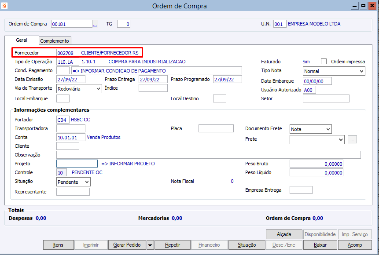Click the Prazo Programado date field
379x255 pixels.
click(228, 79)
